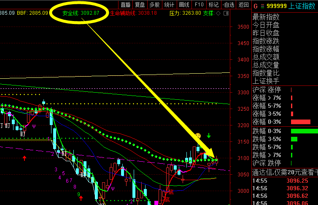Click the 安全线 3092.87 indicator value
Screen dimensions: 318x205
[x=81, y=13]
